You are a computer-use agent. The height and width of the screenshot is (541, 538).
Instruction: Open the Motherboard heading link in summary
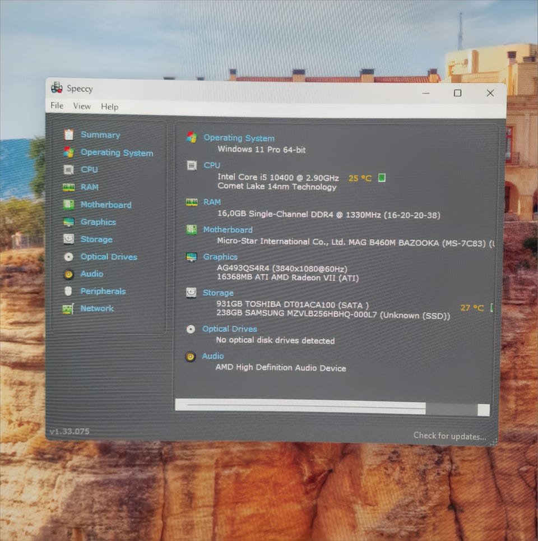[x=228, y=229]
